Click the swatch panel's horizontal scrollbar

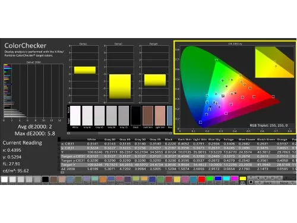(120, 133)
